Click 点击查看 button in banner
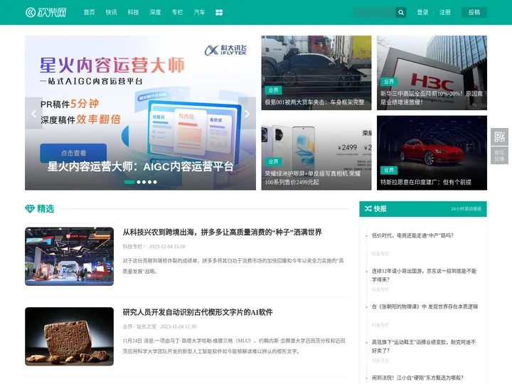 point(73,153)
